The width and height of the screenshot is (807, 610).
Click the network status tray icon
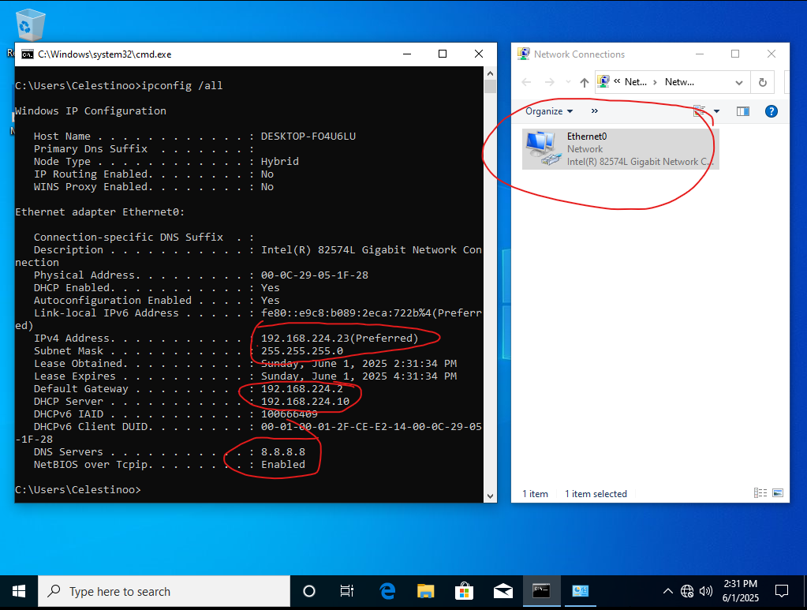coord(687,591)
